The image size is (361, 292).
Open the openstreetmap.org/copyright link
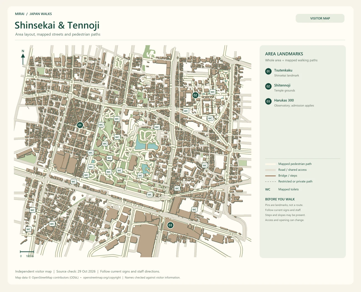[x=102, y=278]
